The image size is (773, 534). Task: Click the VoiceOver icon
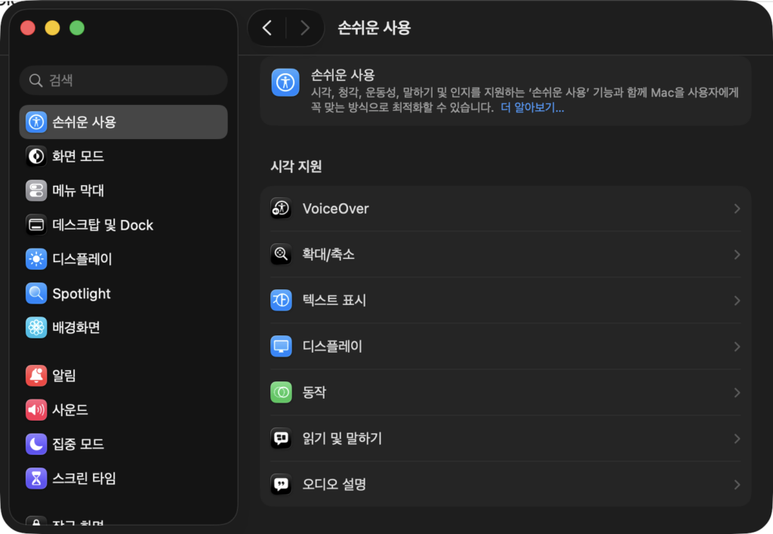pos(281,208)
